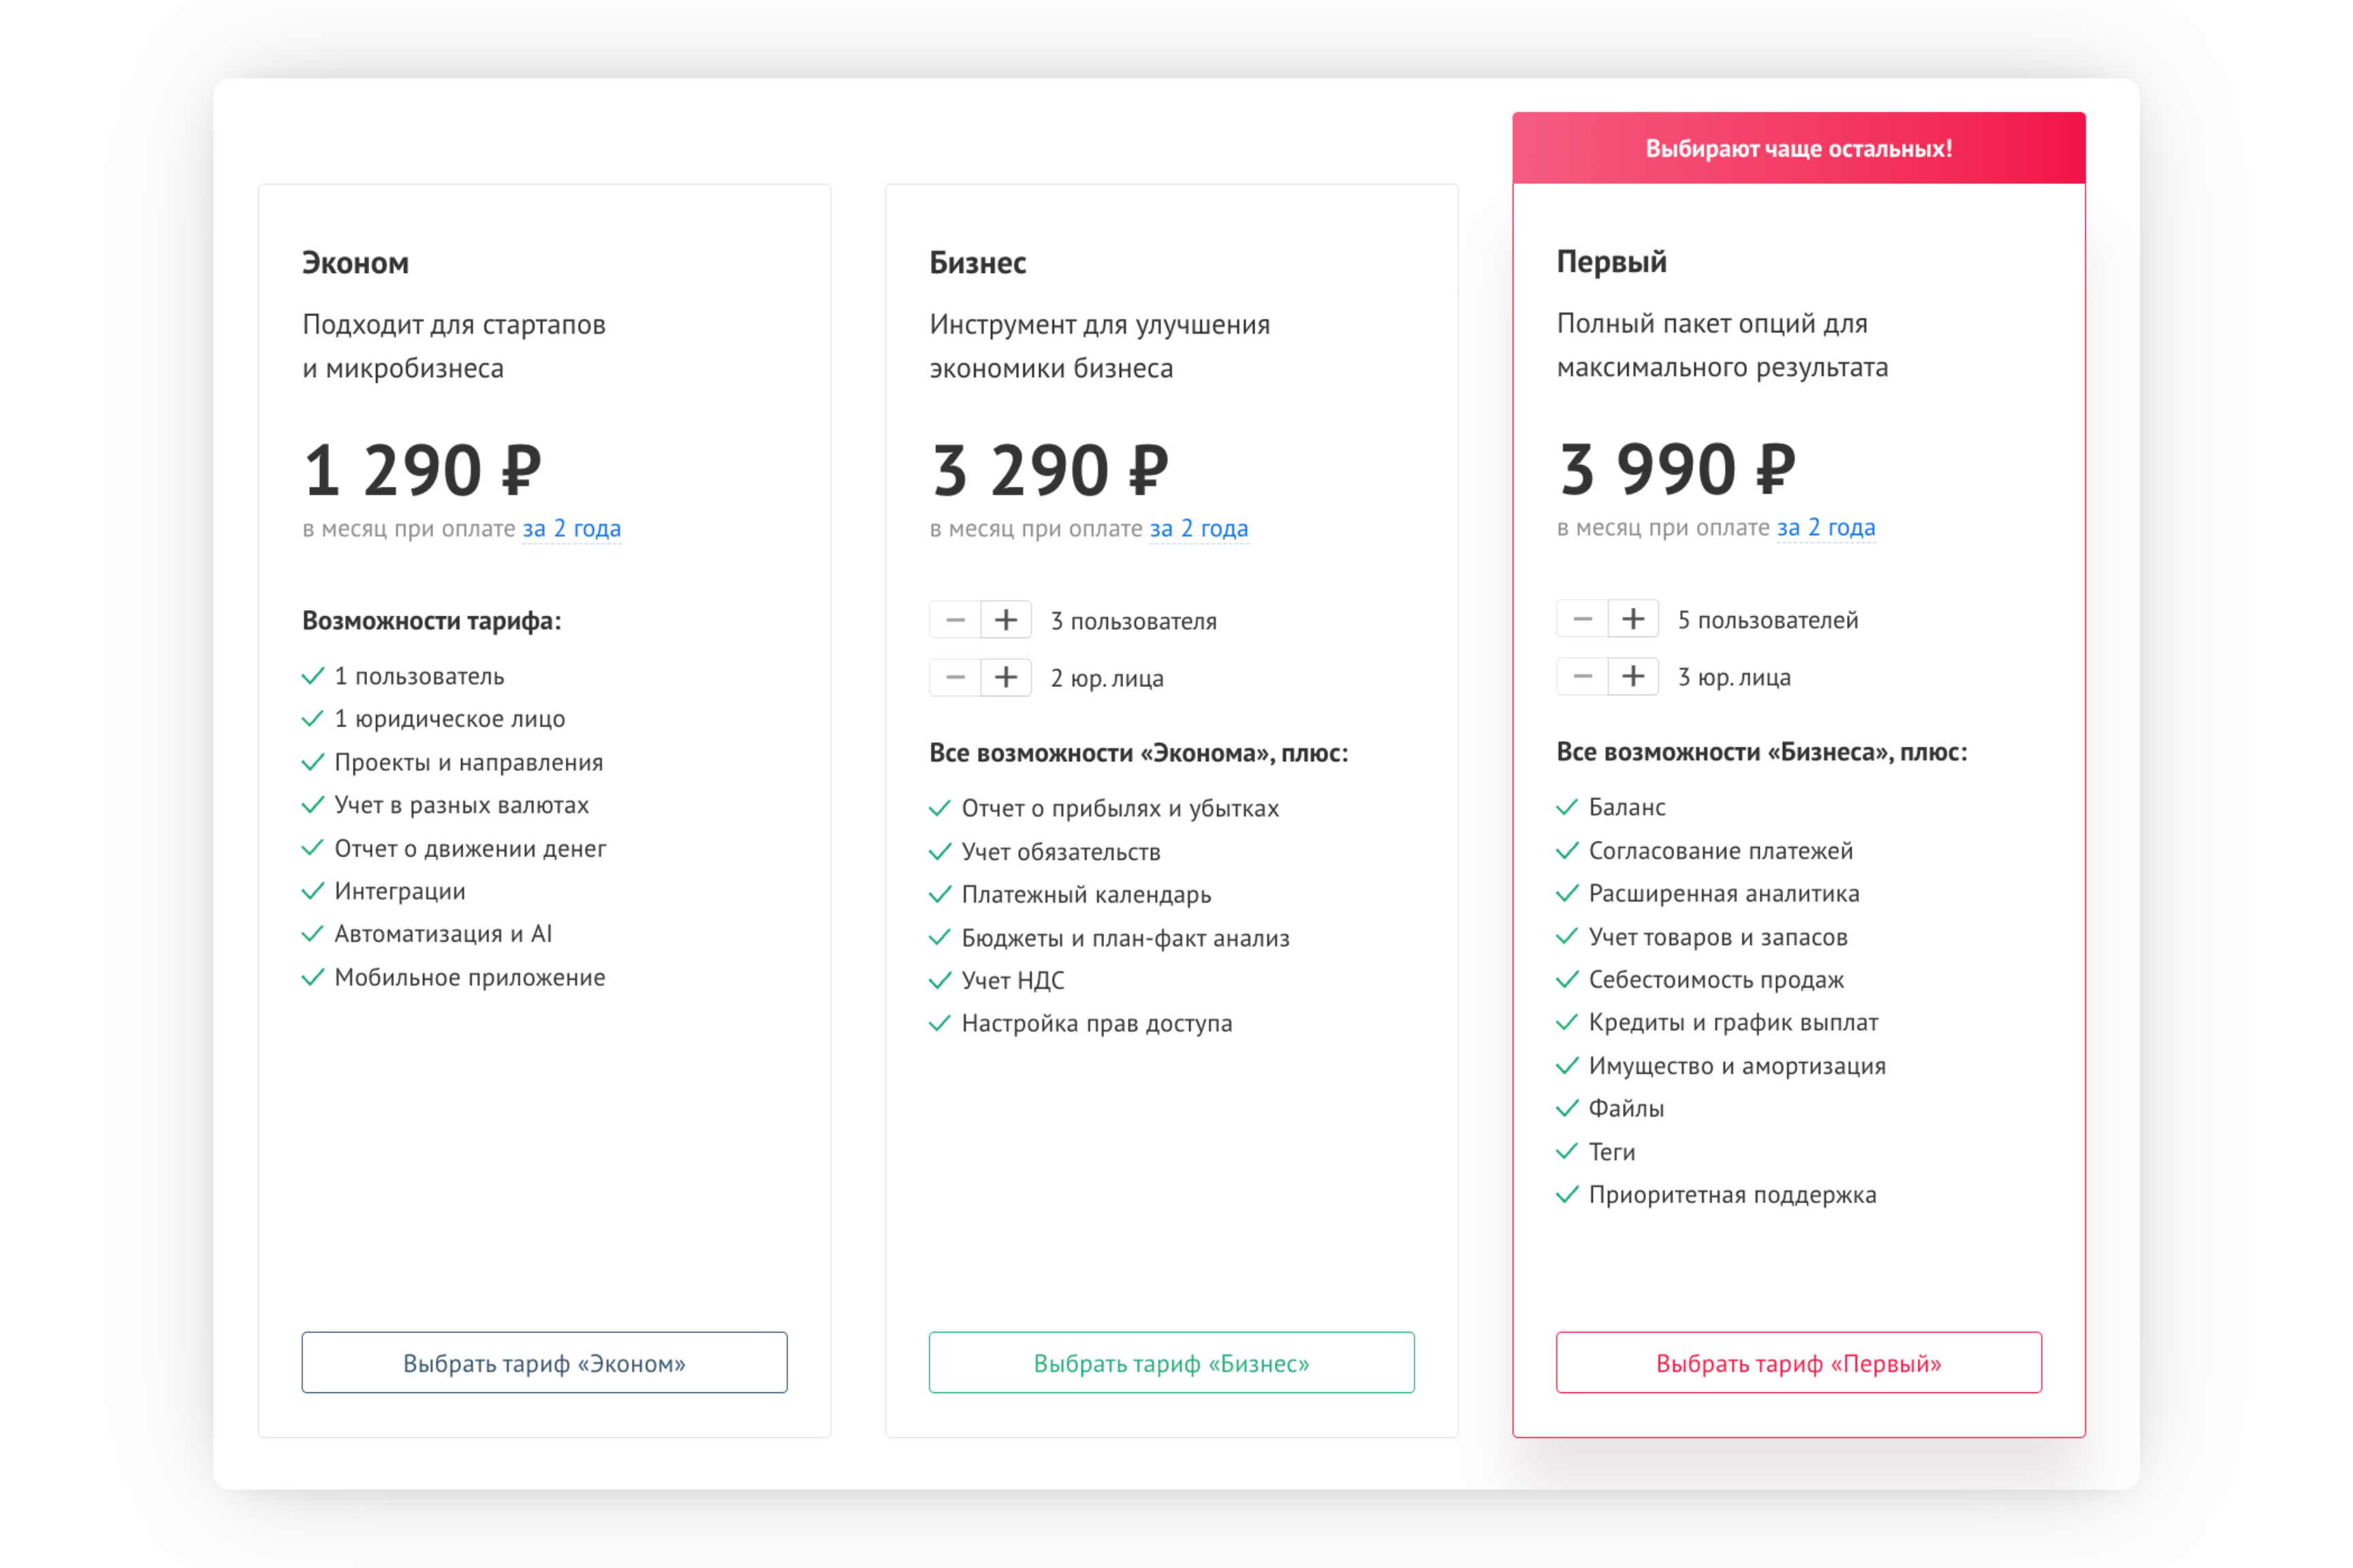Viewport: 2353px width, 1568px height.
Task: Click the Выбирают чаще остальных banner
Action: click(1798, 148)
